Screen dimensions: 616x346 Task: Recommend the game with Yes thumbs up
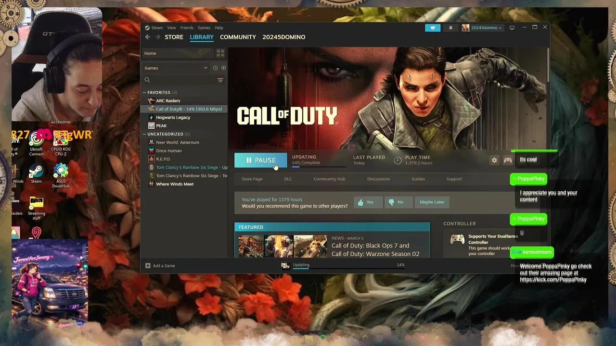(x=368, y=202)
